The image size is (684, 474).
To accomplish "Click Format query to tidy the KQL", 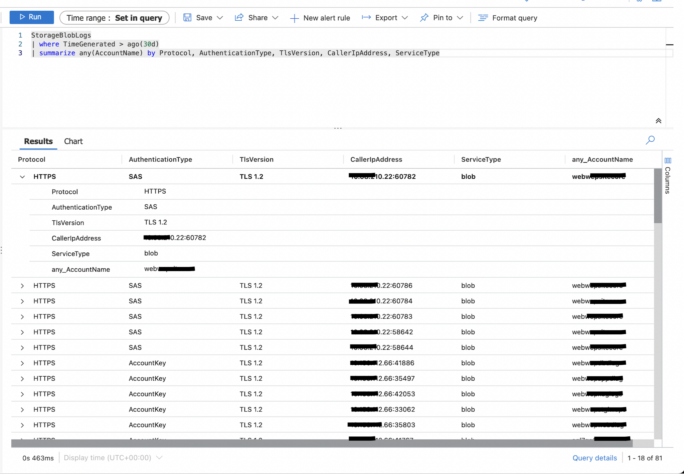I will coord(507,18).
